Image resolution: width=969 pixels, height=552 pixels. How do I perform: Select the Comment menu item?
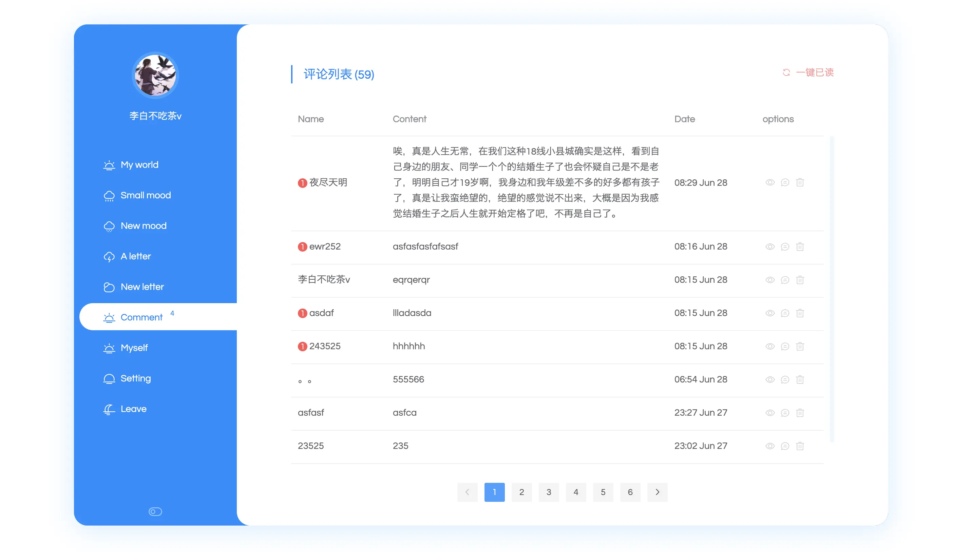[x=158, y=317]
